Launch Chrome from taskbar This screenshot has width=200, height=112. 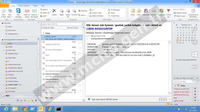(24, 109)
